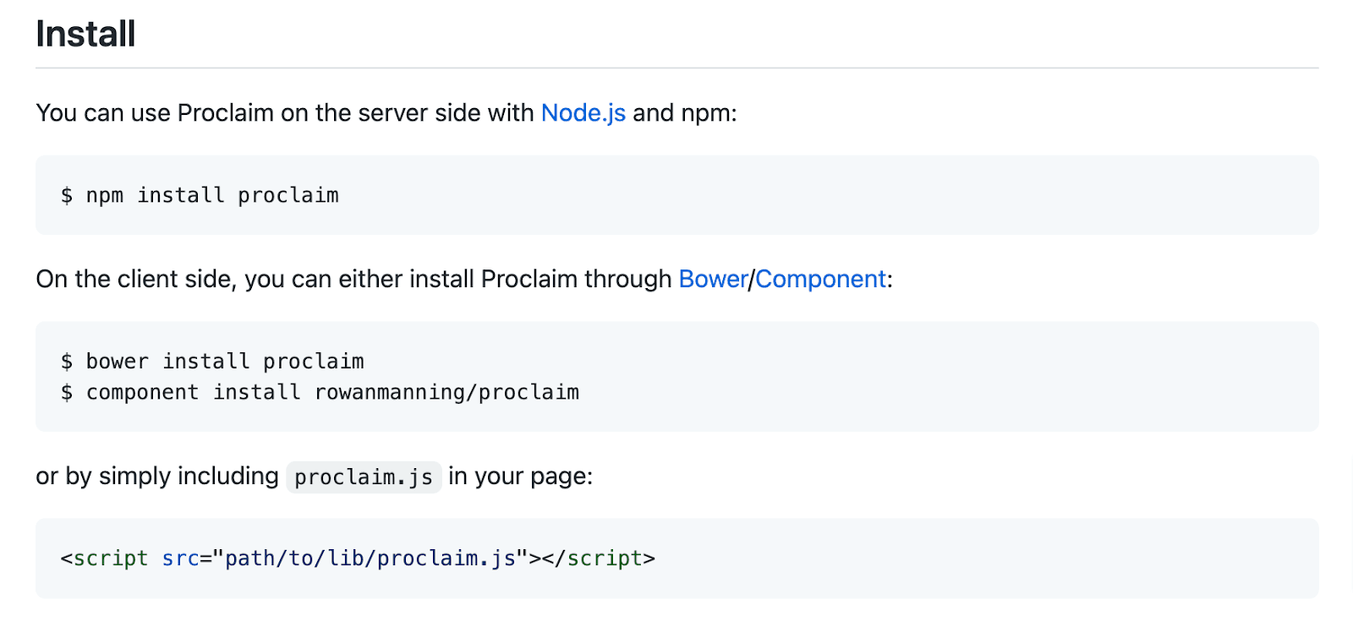Click the 'On the client side' text
The height and width of the screenshot is (621, 1353).
(x=135, y=280)
